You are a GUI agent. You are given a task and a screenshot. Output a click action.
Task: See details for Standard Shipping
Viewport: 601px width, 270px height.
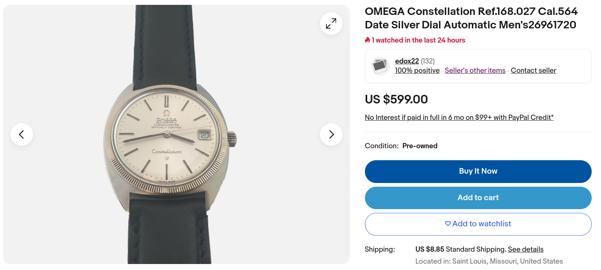[x=525, y=249]
